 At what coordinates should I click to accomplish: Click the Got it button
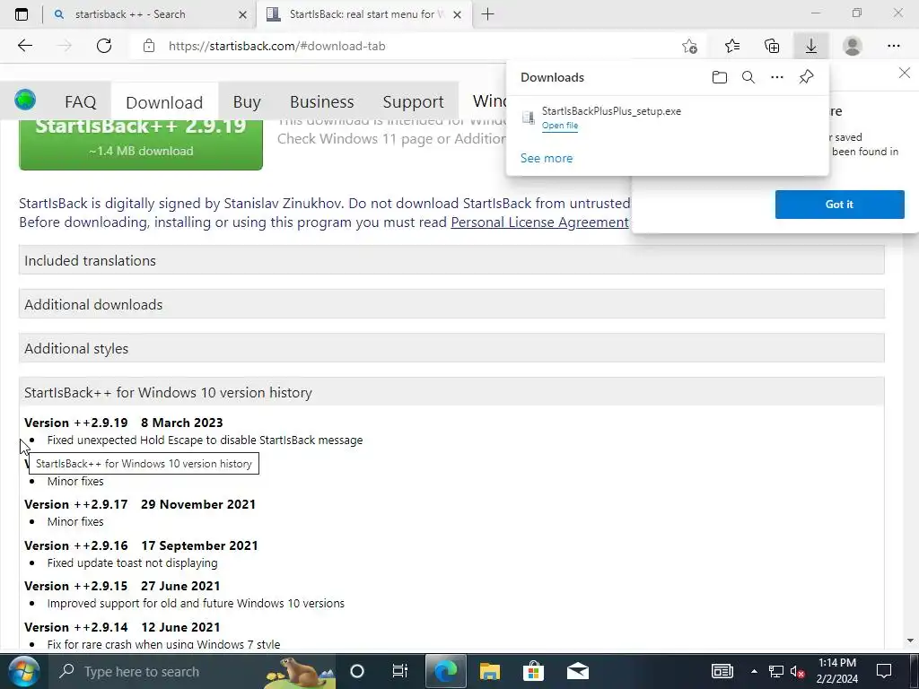tap(839, 205)
